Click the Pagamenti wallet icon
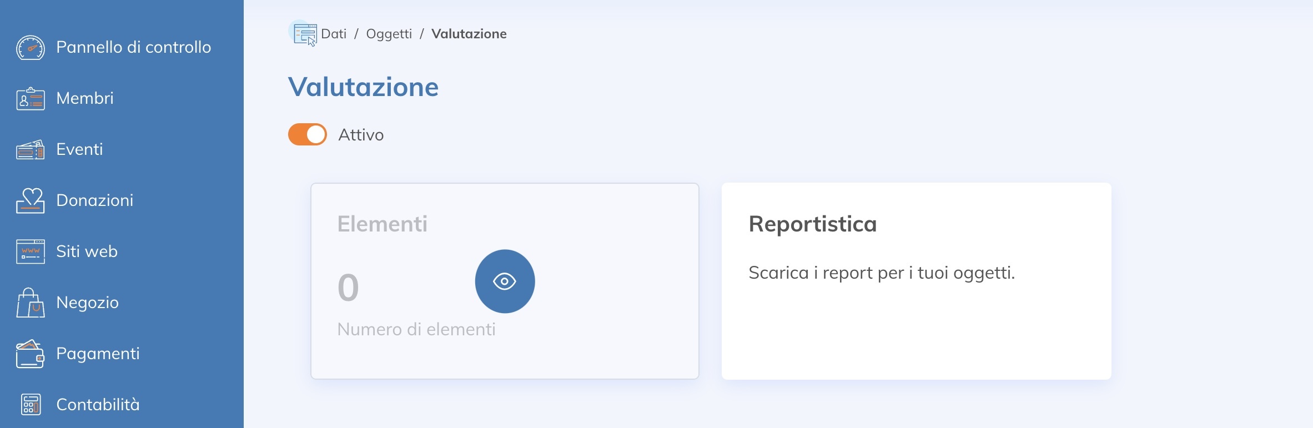 tap(30, 354)
